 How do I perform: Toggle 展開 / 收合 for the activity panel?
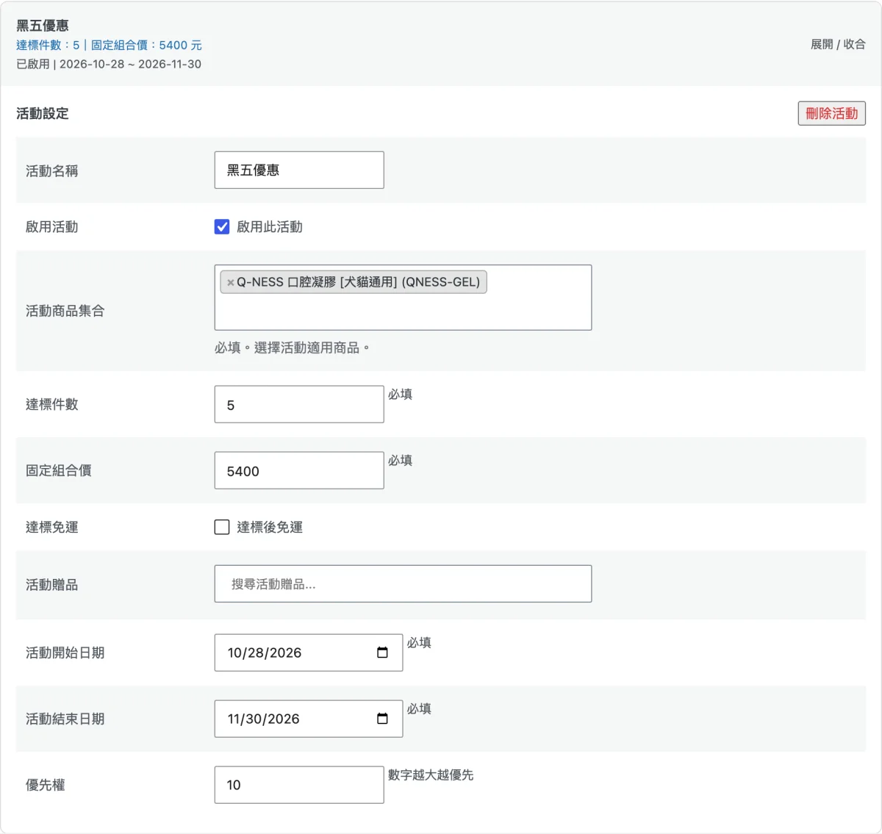(x=838, y=44)
